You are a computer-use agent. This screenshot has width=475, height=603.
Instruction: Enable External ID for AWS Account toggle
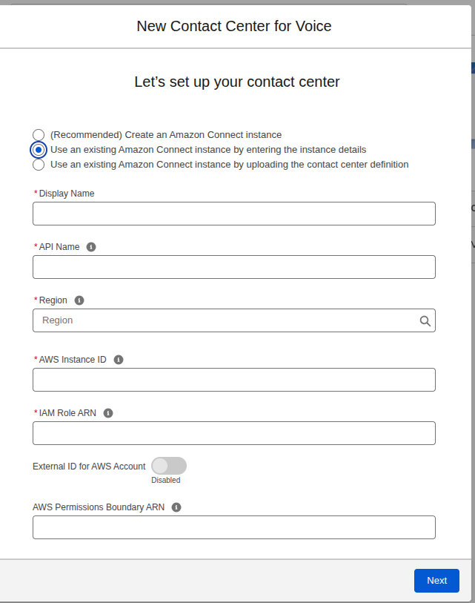[169, 466]
